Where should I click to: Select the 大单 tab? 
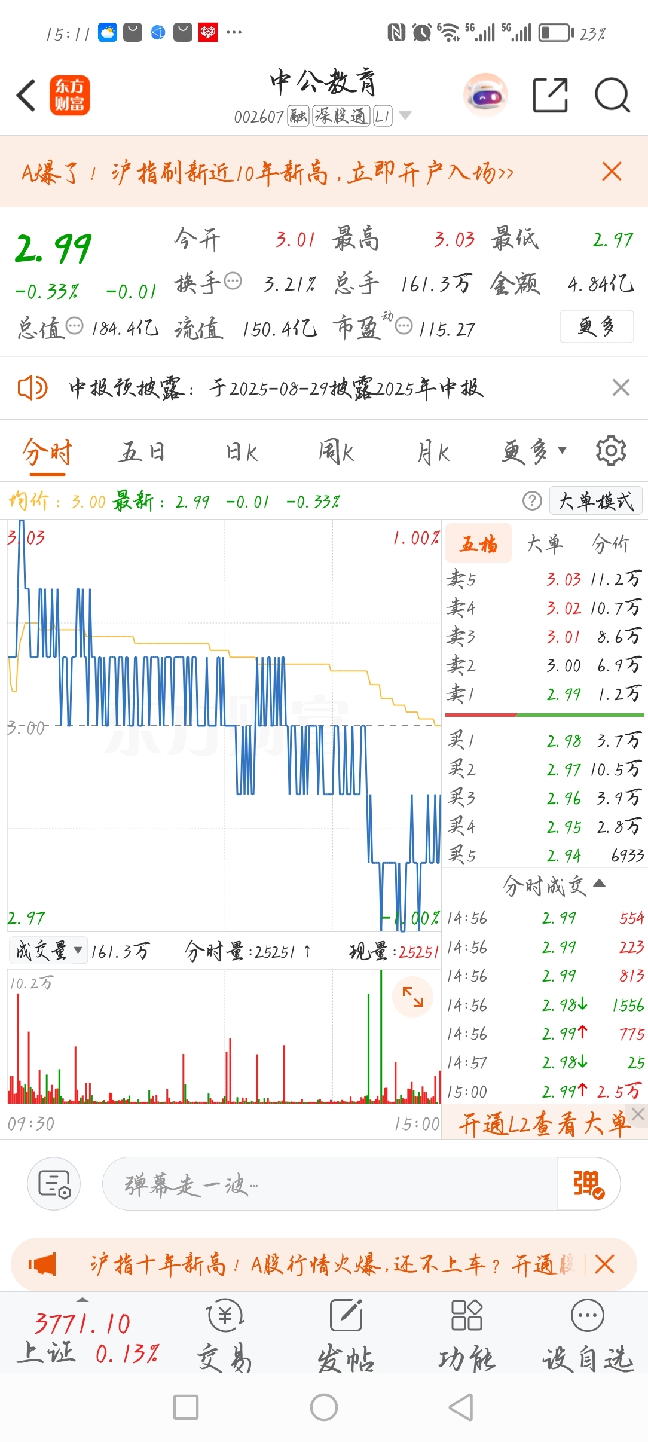(x=545, y=543)
